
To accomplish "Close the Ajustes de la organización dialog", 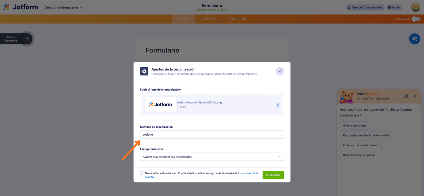I will click(x=280, y=71).
